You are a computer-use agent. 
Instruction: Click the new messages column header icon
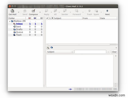29,18
